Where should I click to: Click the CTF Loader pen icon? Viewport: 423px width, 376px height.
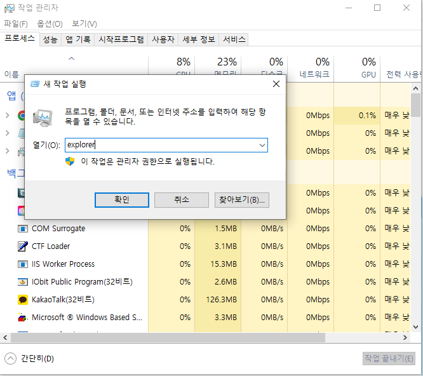23,246
